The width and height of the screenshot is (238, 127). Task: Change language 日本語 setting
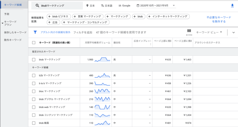point(106,6)
